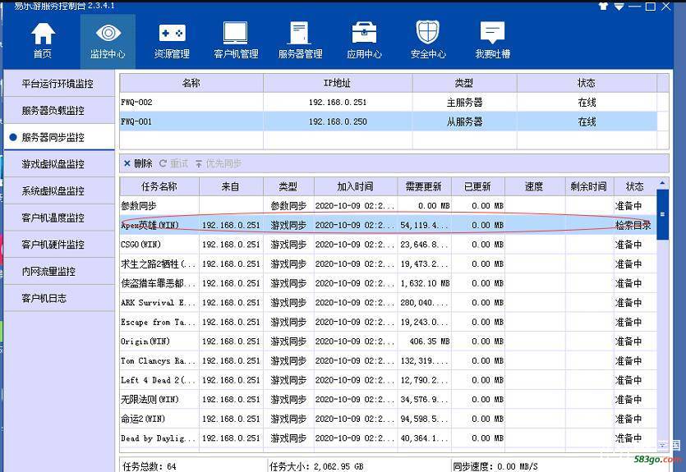The width and height of the screenshot is (686, 472).
Task: Open 应用中心 toolbox icon
Action: [364, 40]
